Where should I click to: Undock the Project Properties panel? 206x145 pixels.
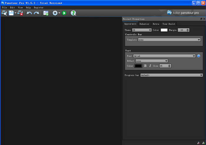coord(201,19)
